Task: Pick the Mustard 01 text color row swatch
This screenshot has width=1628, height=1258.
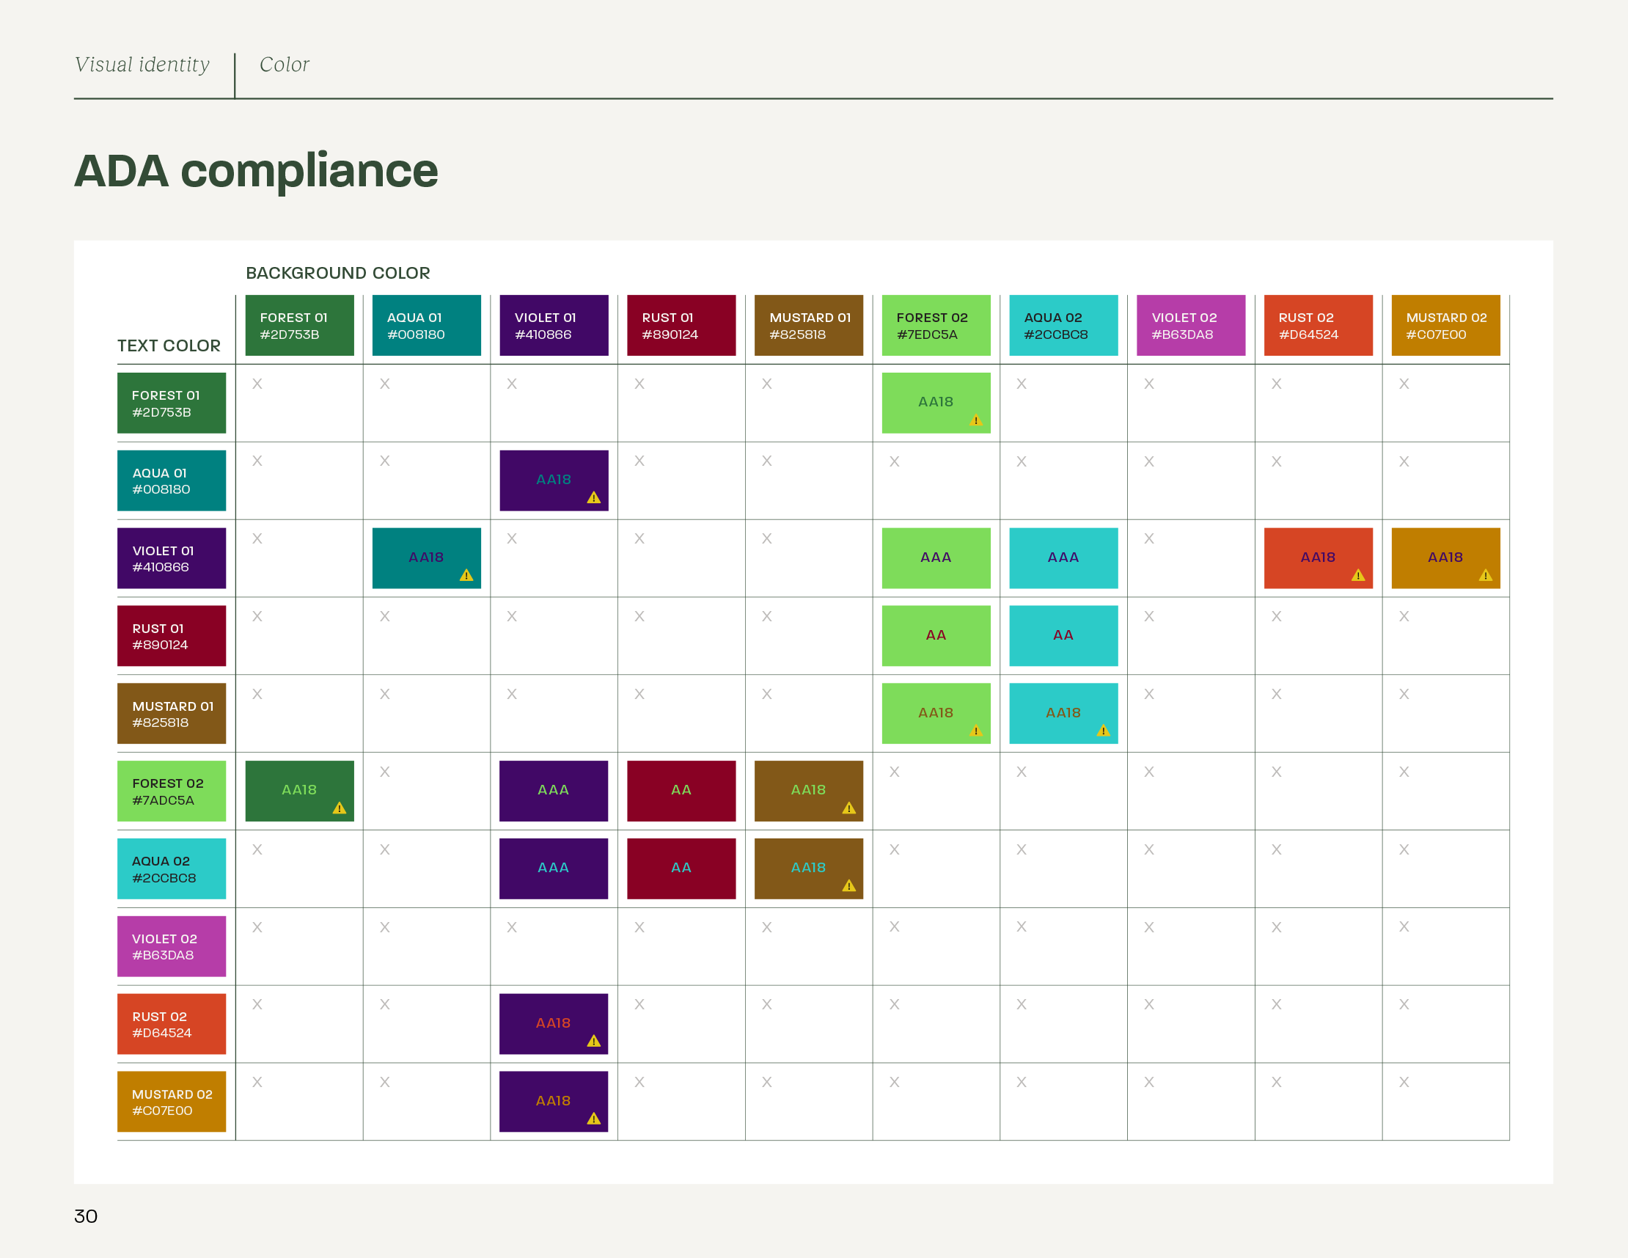Action: point(172,714)
